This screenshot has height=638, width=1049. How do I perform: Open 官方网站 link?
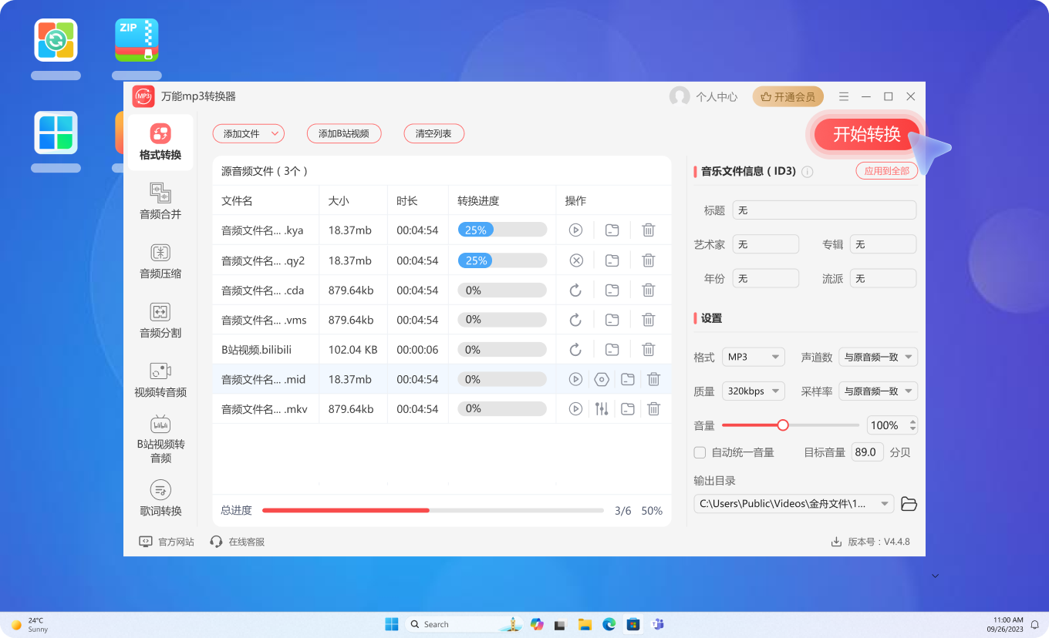pos(167,542)
